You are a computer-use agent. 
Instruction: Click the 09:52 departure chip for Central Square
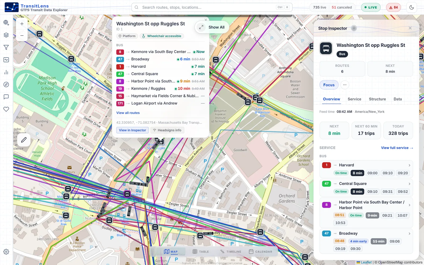(403, 192)
